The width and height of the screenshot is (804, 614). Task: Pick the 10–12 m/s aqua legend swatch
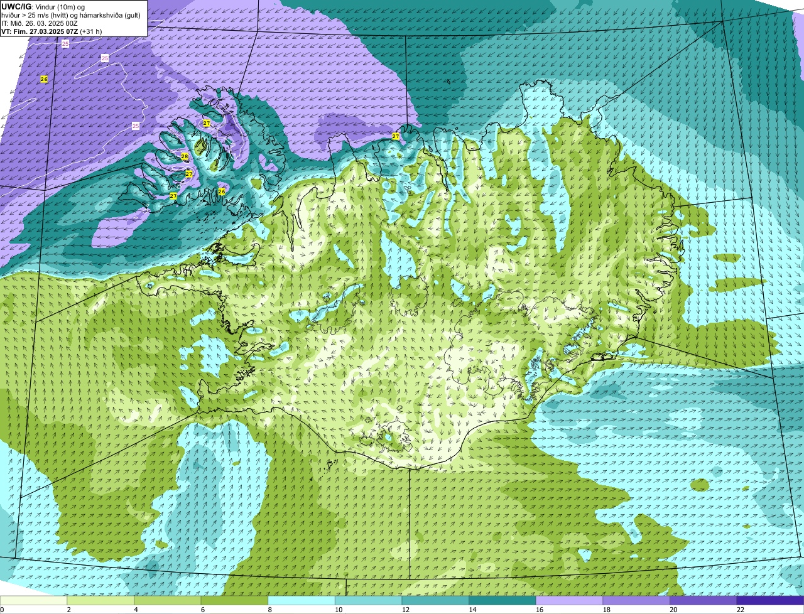pyautogui.click(x=368, y=600)
